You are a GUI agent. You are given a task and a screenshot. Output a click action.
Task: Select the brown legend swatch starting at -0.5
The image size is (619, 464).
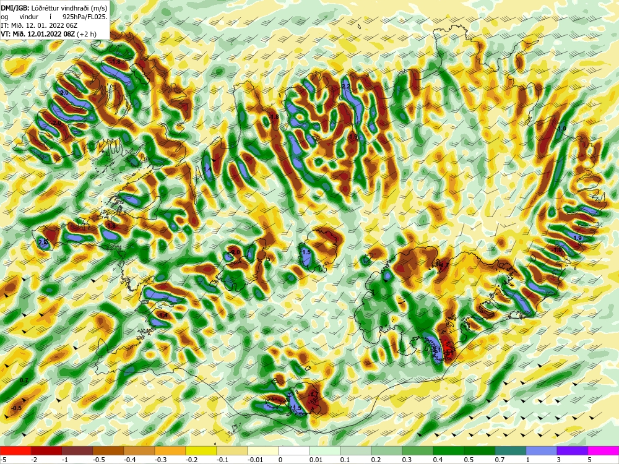[108, 451]
